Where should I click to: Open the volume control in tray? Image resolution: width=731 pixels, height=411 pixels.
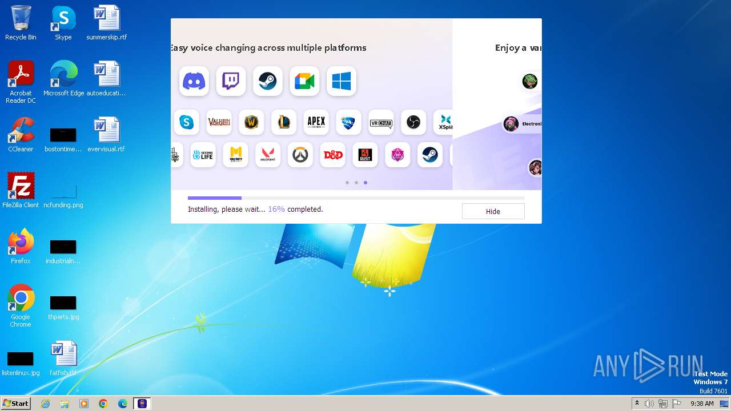(649, 404)
